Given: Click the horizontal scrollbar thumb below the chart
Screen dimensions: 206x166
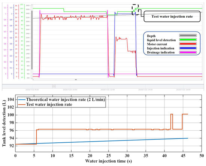Looking at the screenshot, I should (x=76, y=80).
